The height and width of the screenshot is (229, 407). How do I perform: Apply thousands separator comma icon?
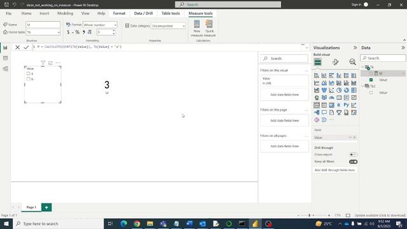click(83, 32)
